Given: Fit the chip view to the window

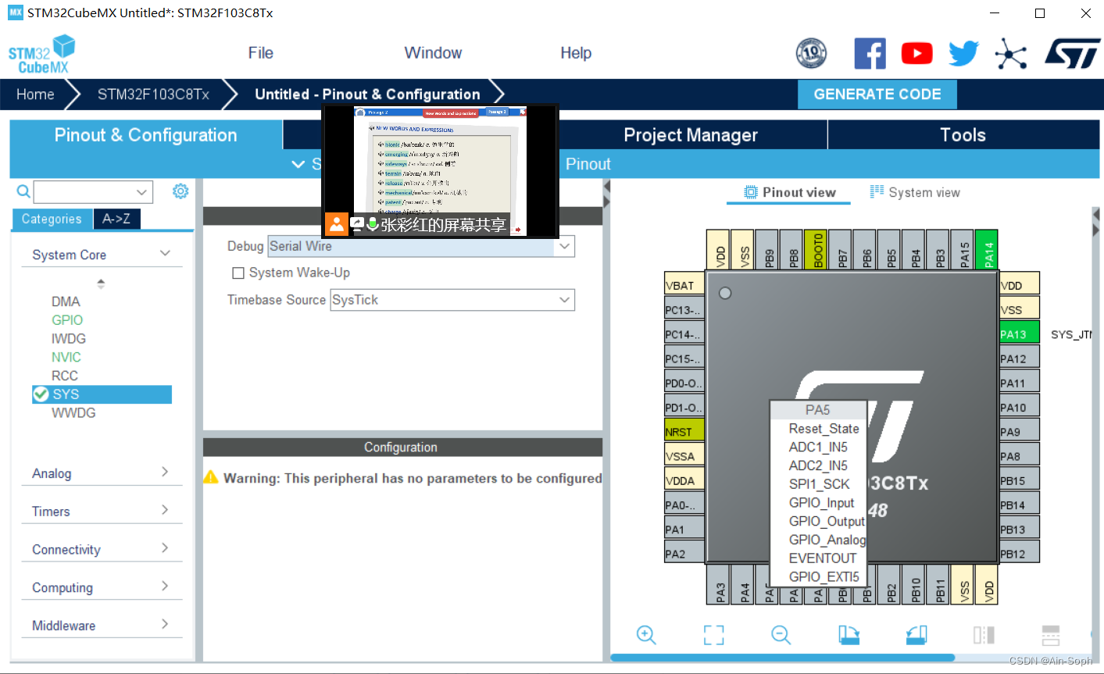Looking at the screenshot, I should (x=713, y=635).
